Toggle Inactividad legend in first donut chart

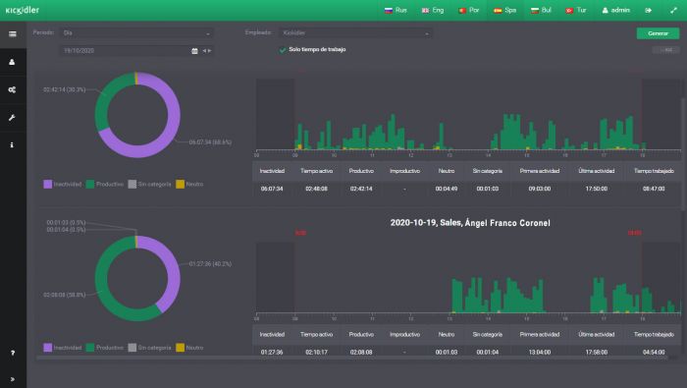click(x=63, y=184)
